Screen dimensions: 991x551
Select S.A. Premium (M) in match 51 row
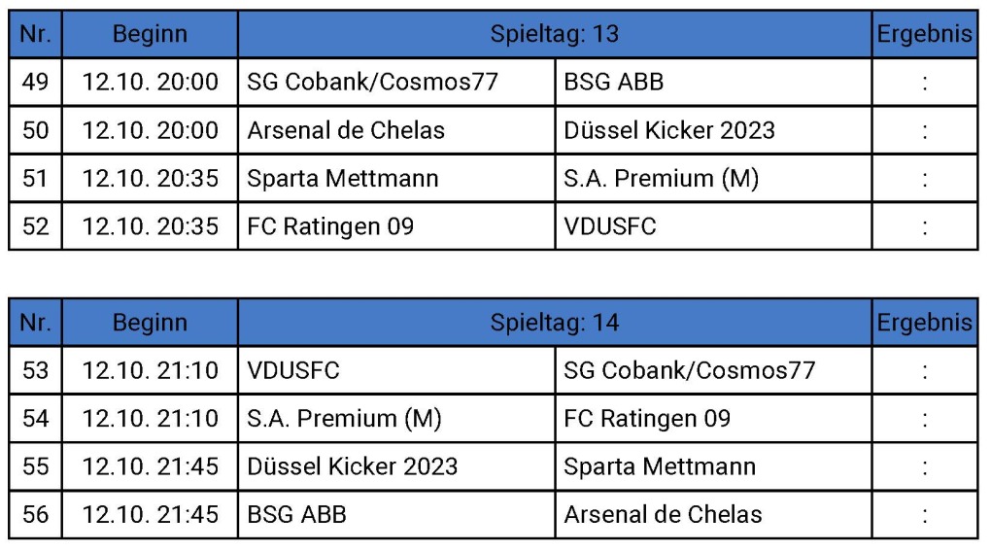tap(661, 179)
